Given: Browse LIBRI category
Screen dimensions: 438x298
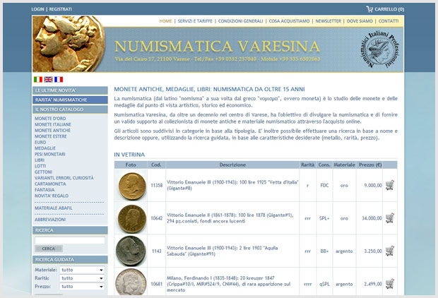Looking at the screenshot, I should 40,160.
